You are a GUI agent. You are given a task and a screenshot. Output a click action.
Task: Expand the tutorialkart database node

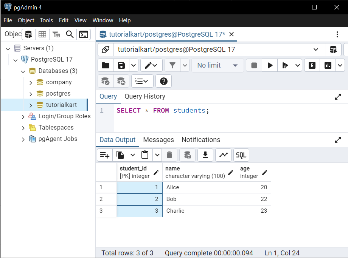(x=31, y=105)
